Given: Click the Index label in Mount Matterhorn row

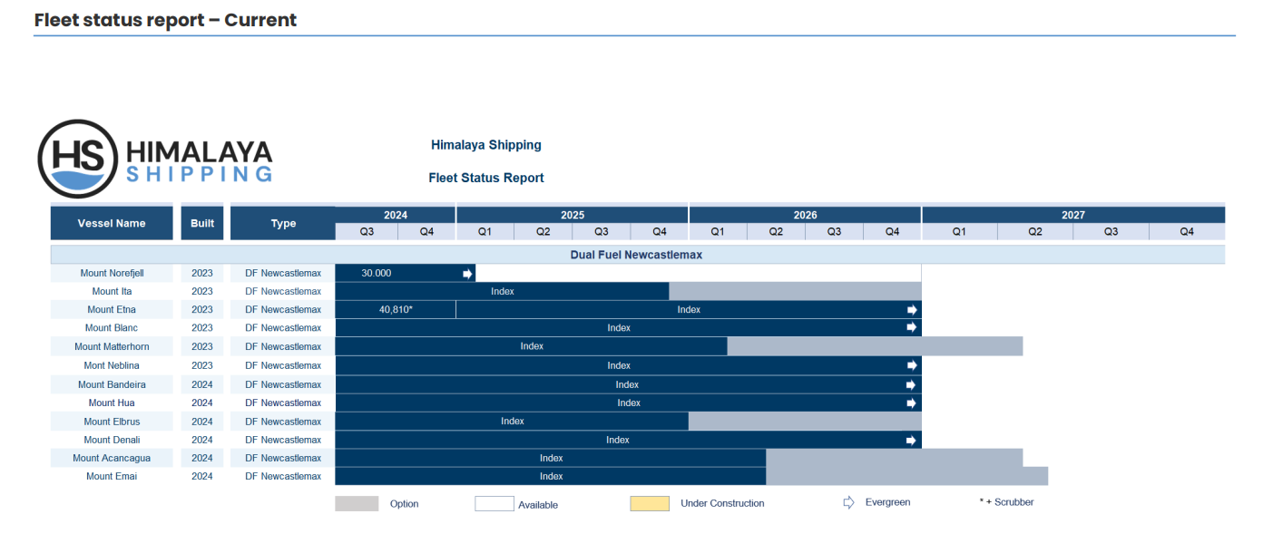Looking at the screenshot, I should pyautogui.click(x=532, y=346).
